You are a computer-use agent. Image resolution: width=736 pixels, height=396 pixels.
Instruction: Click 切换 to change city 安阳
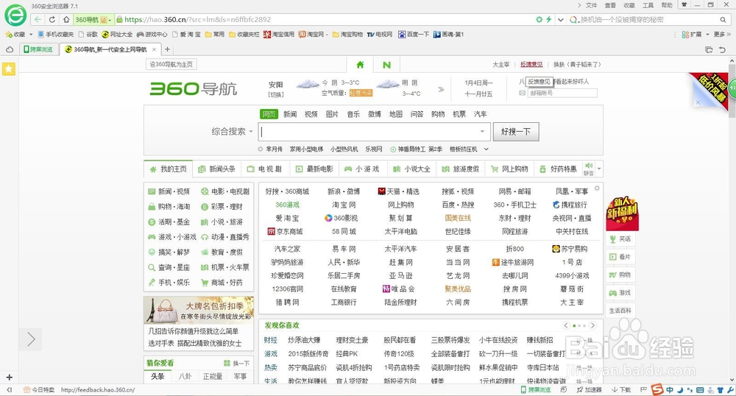[x=276, y=94]
